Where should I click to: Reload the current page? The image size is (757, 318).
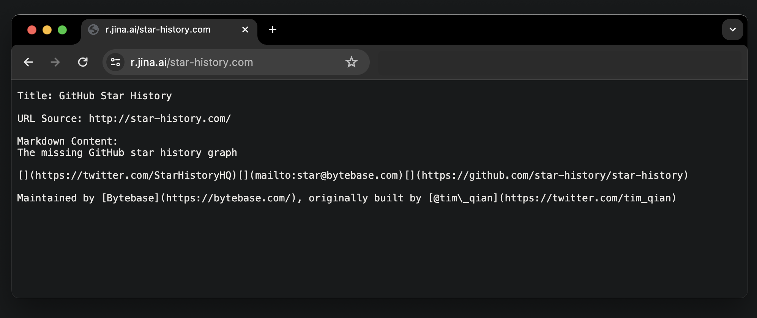coord(83,62)
